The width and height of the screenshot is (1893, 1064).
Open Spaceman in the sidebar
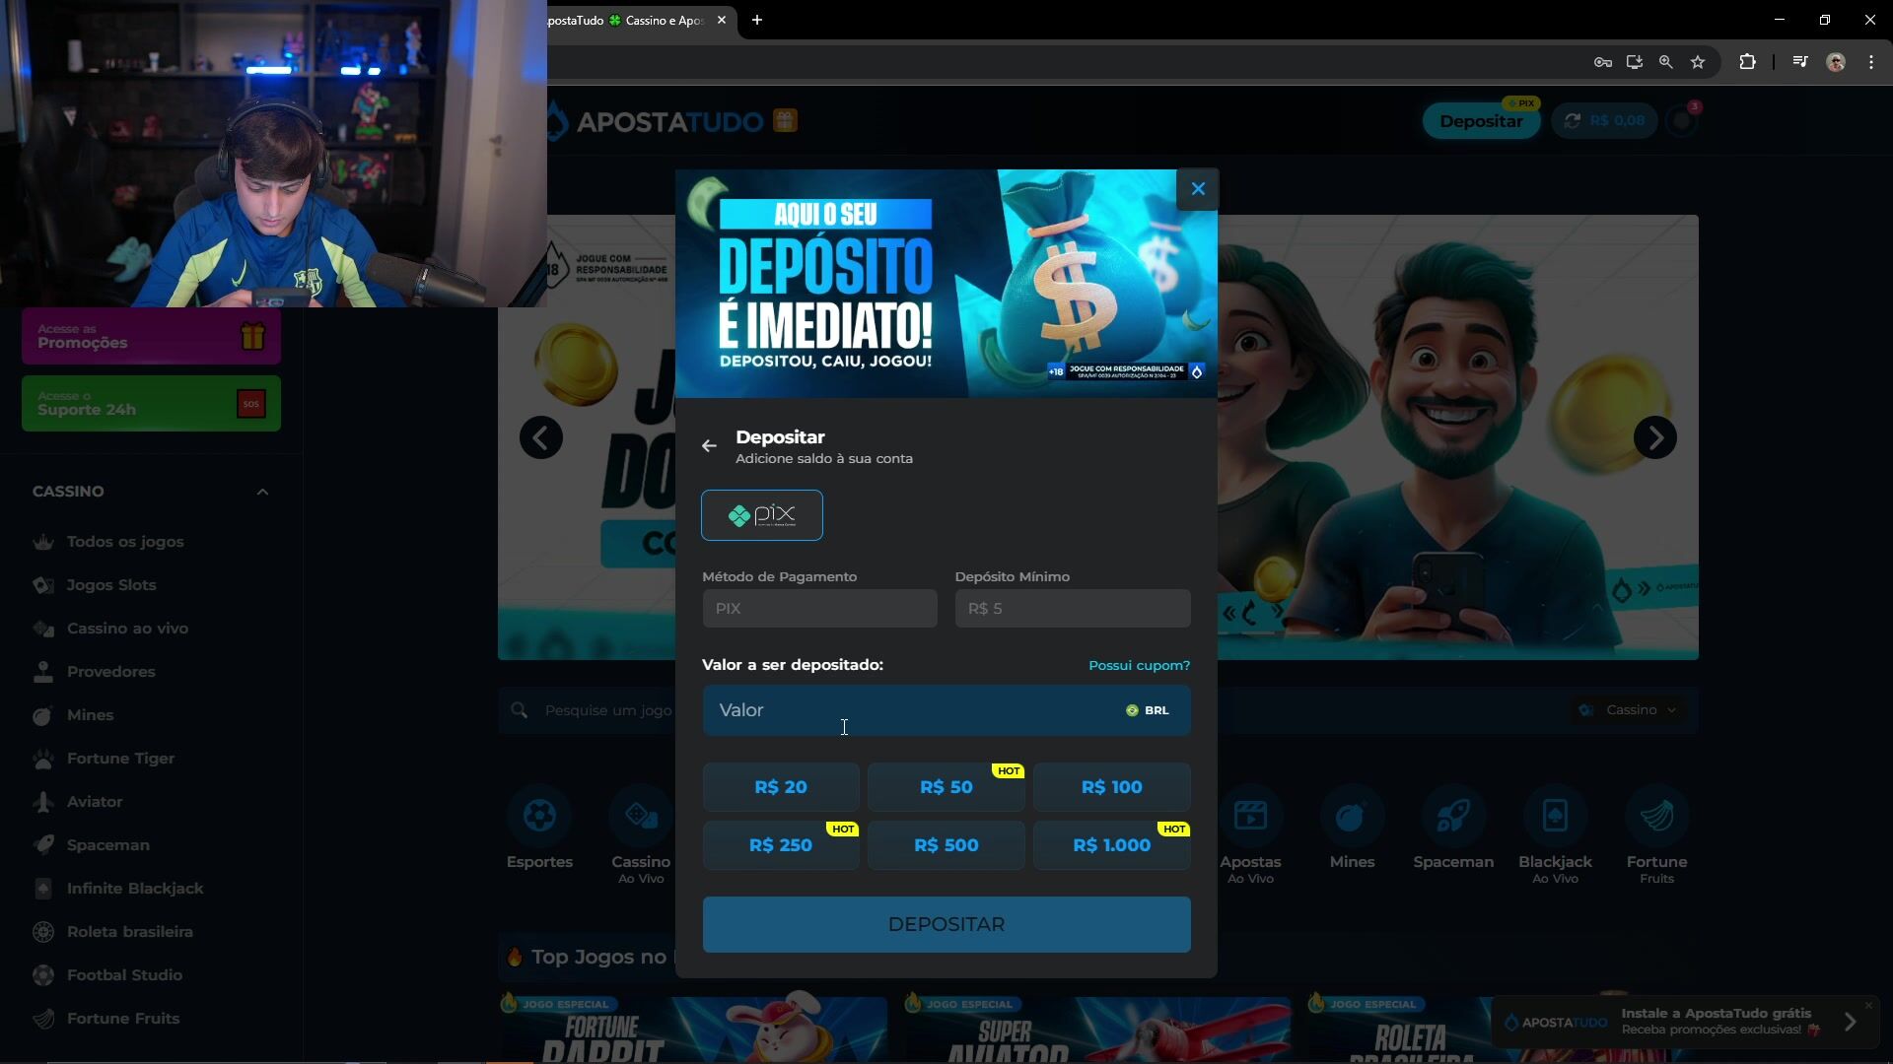pos(107,845)
